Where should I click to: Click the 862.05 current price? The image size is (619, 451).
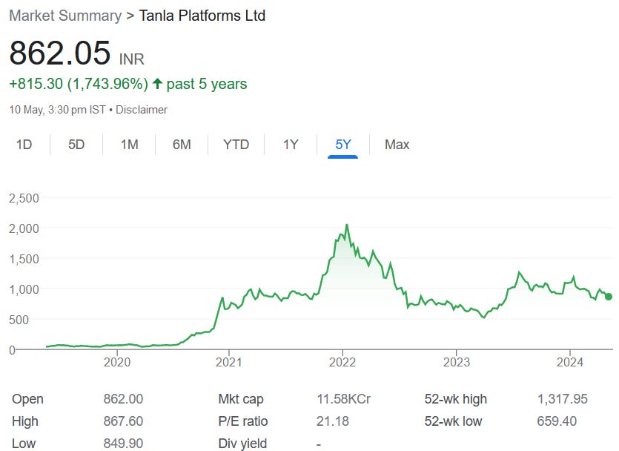click(x=60, y=53)
